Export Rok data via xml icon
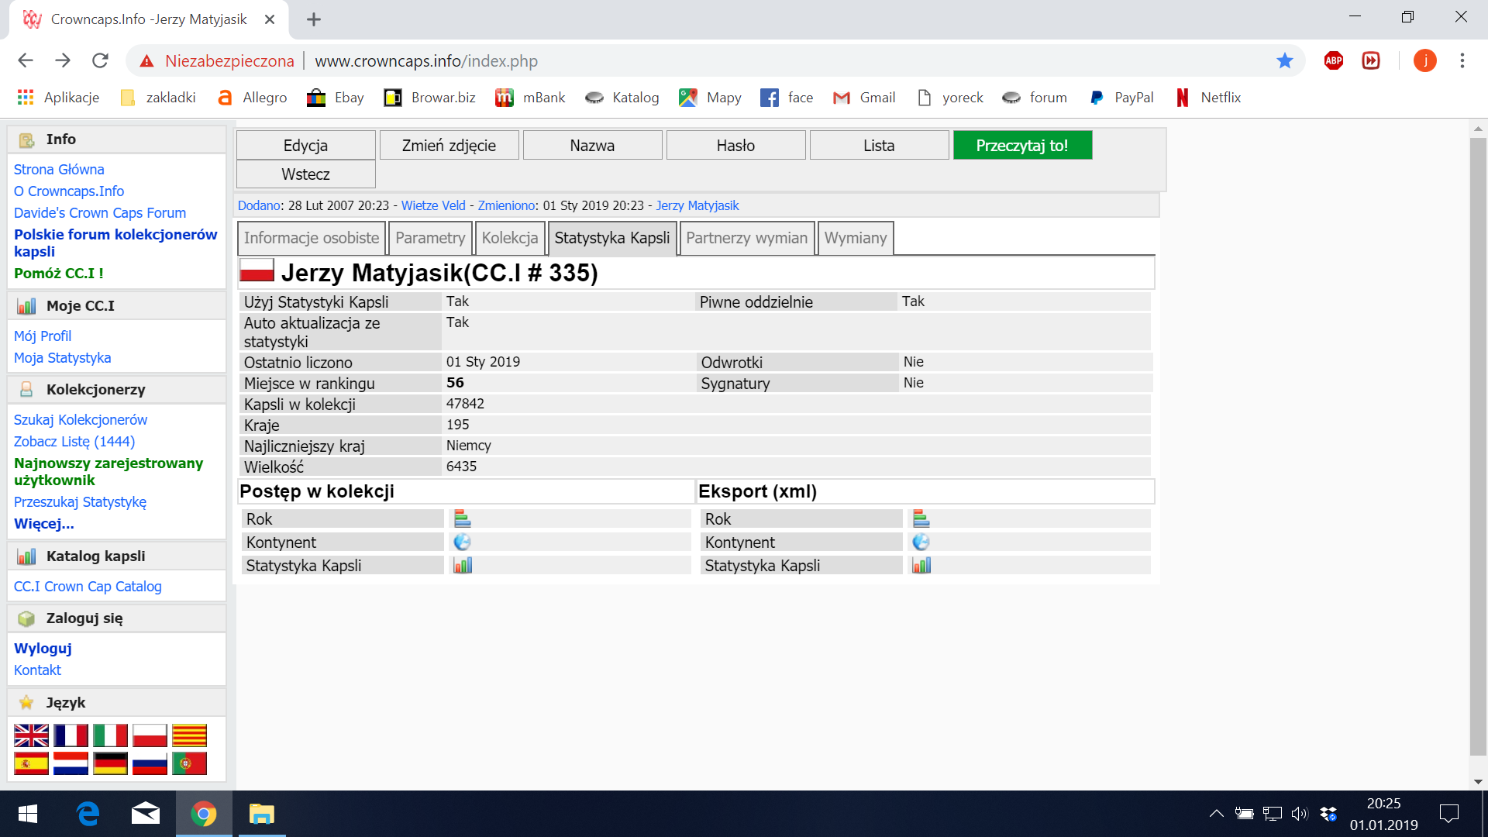This screenshot has width=1488, height=837. coord(921,518)
